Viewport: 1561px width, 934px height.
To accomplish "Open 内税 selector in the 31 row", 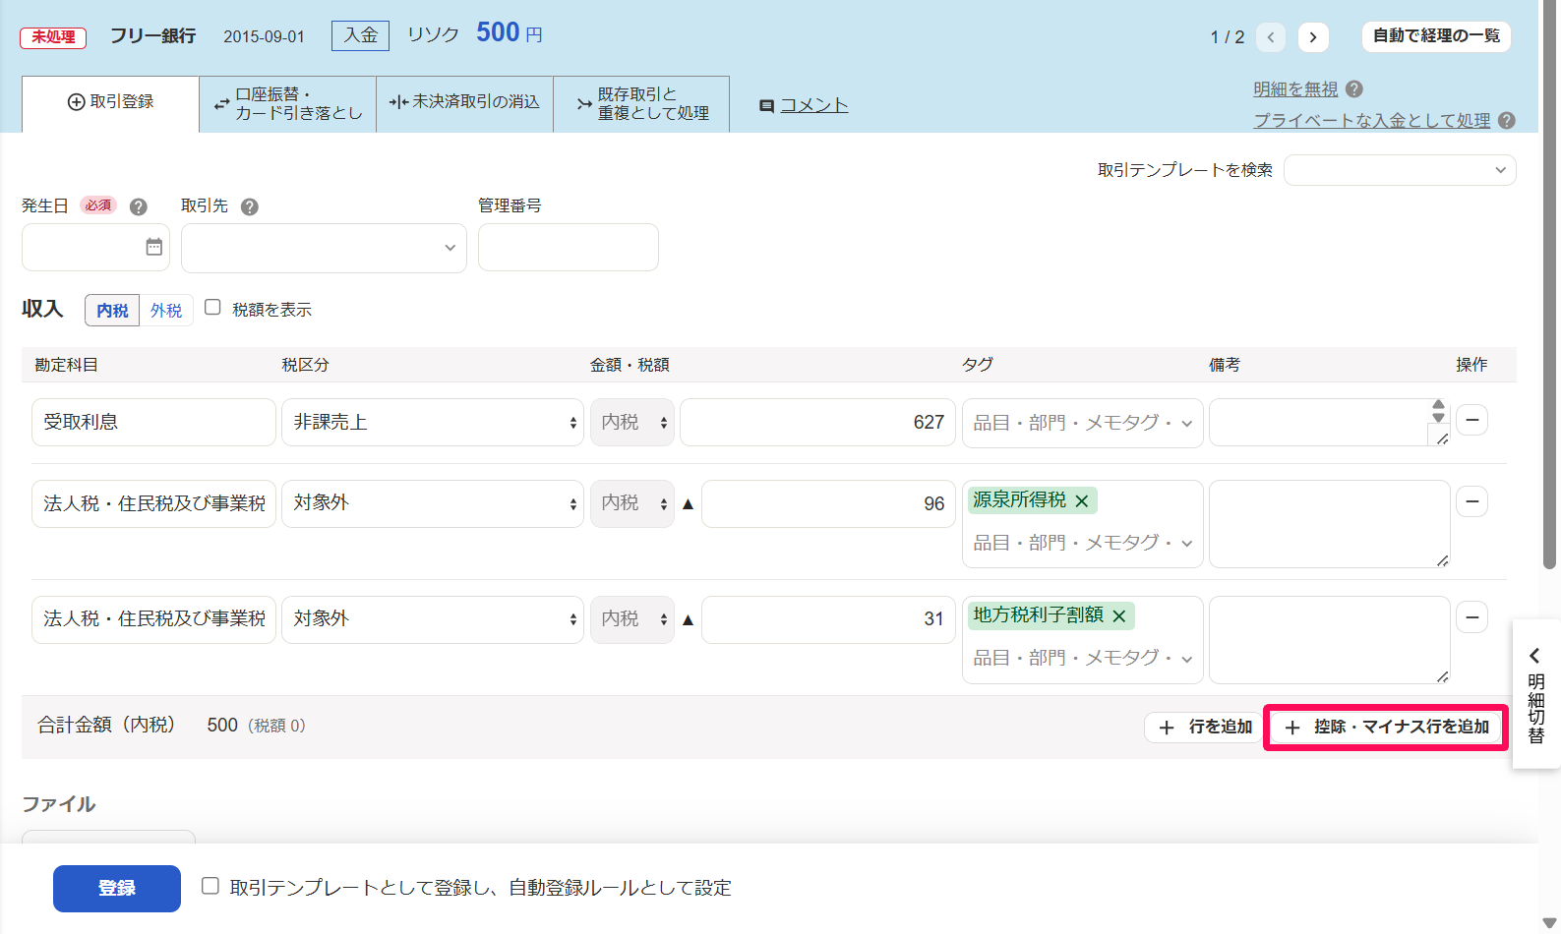I will 632,619.
